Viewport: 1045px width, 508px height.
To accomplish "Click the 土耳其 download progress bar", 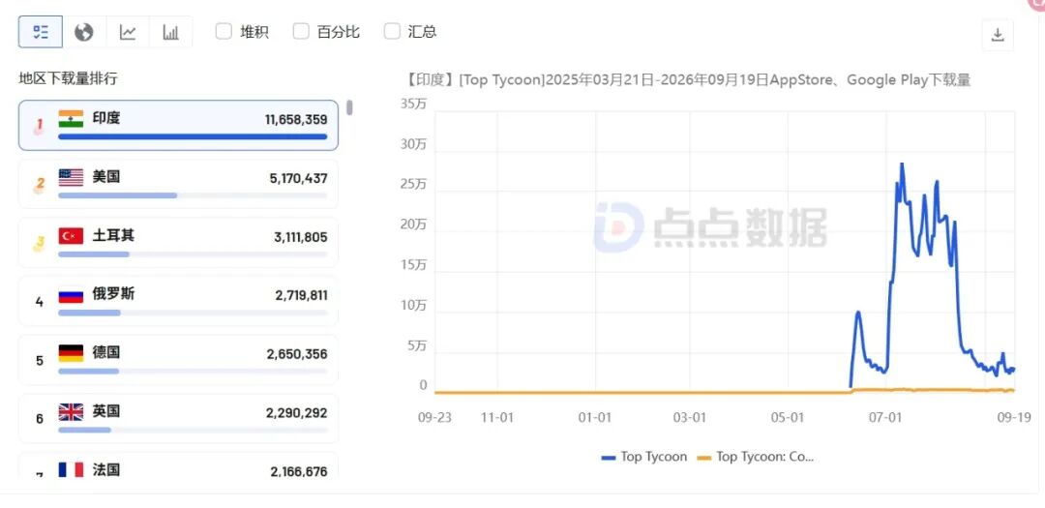I will coord(193,254).
